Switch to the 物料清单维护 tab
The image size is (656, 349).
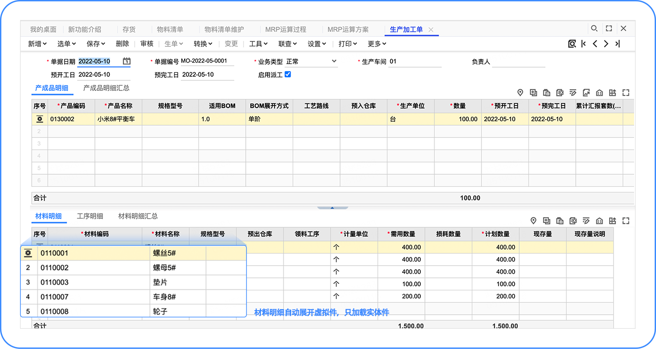click(x=224, y=29)
